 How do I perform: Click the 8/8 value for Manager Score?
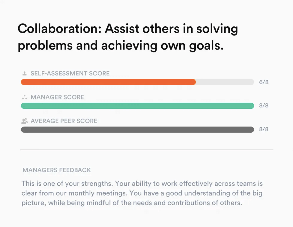[264, 106]
